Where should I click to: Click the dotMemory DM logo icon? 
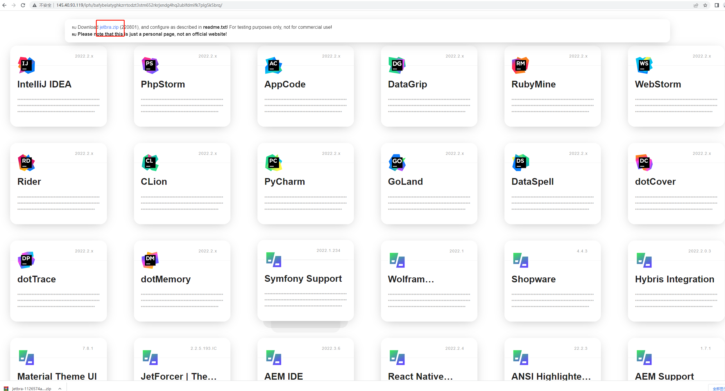[150, 260]
